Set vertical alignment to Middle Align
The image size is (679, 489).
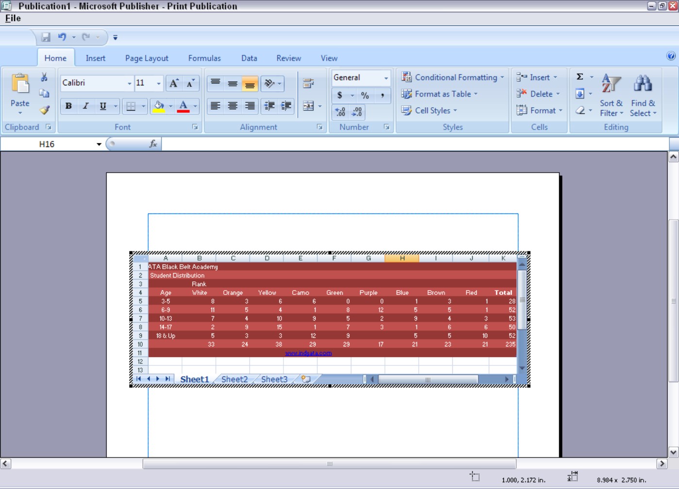[x=232, y=83]
